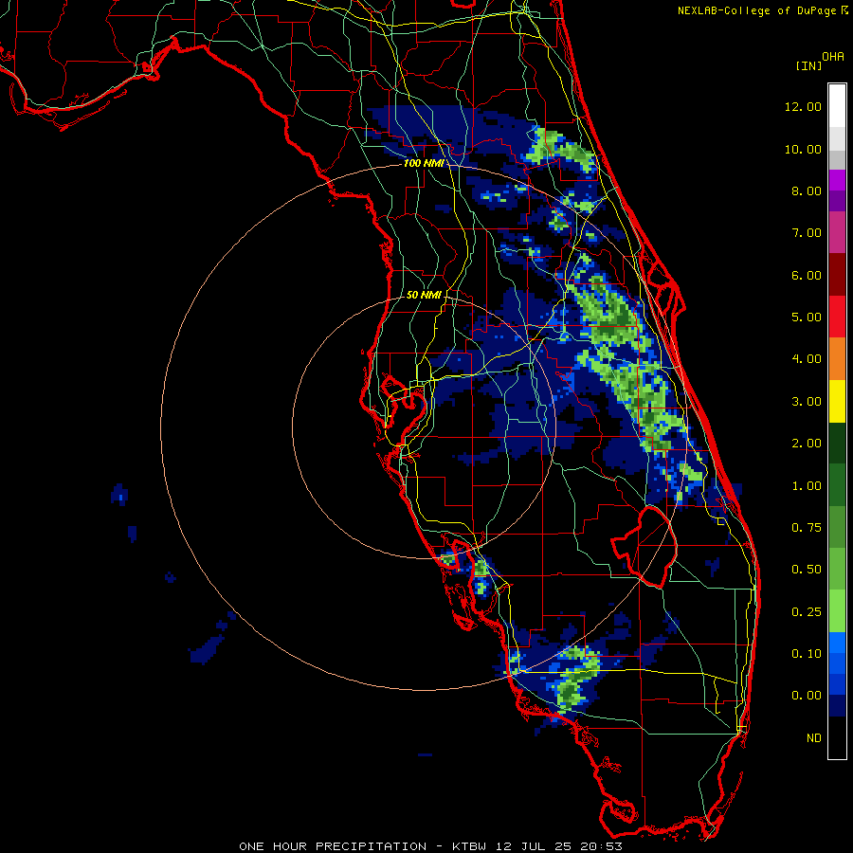Pick the bright red swatch in the color scale
This screenshot has width=853, height=853.
(837, 318)
